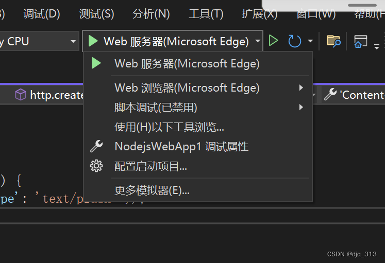Click the folder with magnifier icon
The height and width of the screenshot is (263, 385).
(x=333, y=41)
